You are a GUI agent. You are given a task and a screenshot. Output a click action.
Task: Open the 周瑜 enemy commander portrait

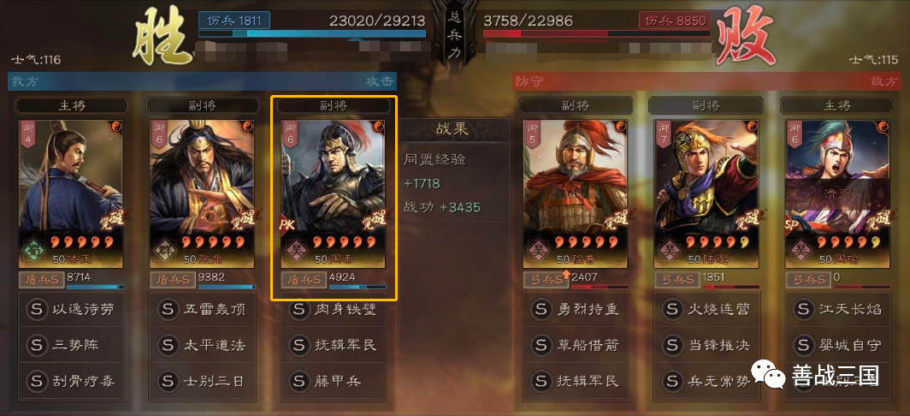(x=837, y=193)
